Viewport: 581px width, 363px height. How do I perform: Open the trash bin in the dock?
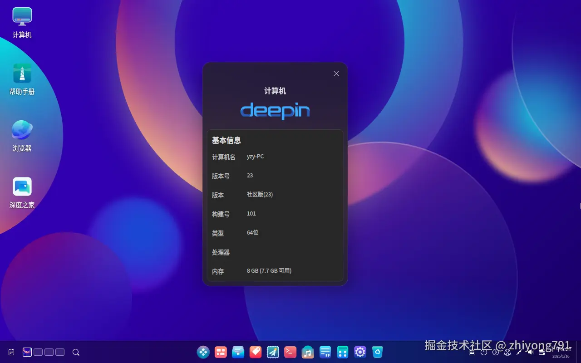coord(378,352)
